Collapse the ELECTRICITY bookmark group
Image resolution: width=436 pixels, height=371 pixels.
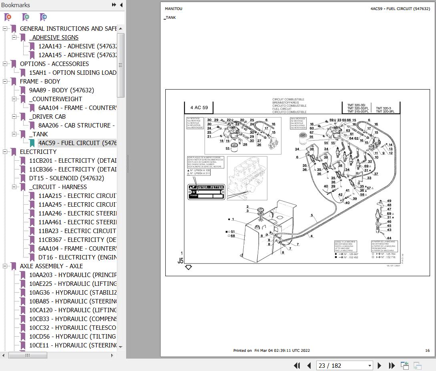click(x=5, y=152)
